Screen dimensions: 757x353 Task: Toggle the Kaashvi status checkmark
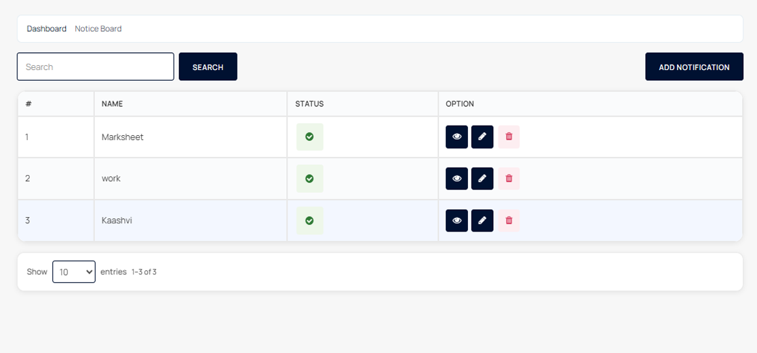click(310, 221)
